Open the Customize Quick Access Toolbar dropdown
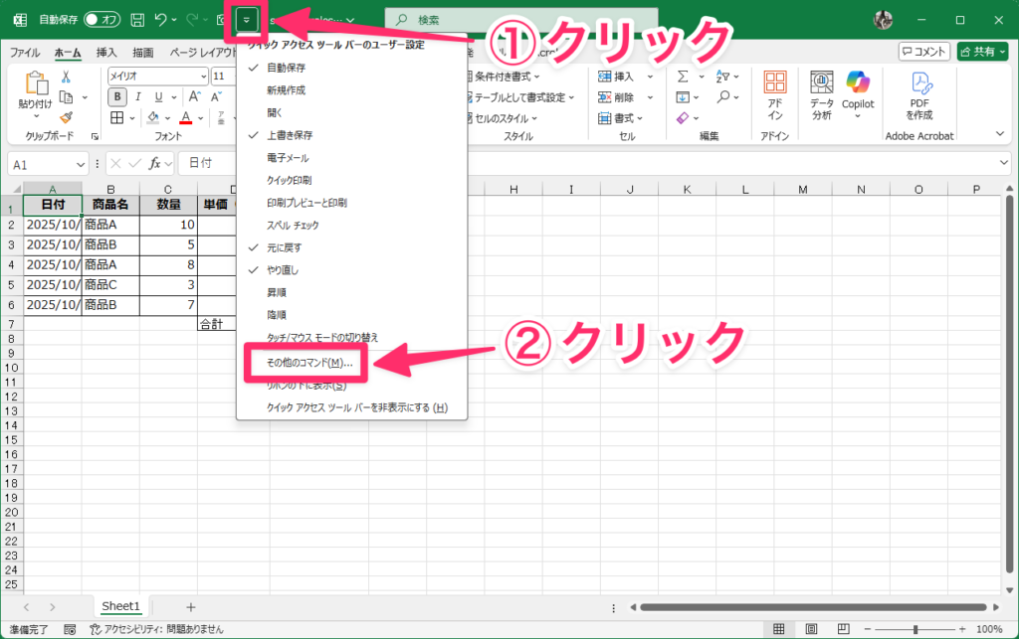 (x=246, y=20)
